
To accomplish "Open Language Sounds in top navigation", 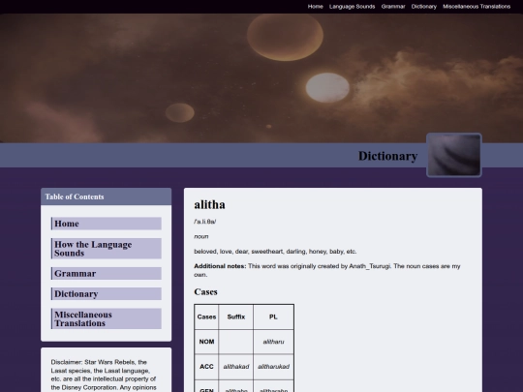I will (352, 7).
